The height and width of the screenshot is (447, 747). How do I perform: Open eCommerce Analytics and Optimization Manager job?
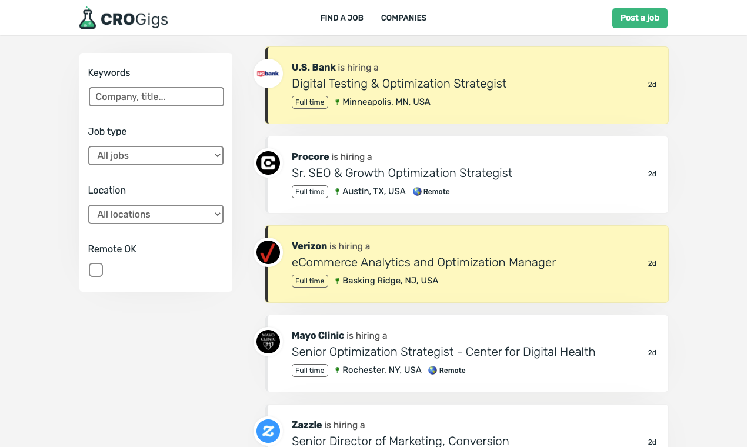[x=423, y=262]
